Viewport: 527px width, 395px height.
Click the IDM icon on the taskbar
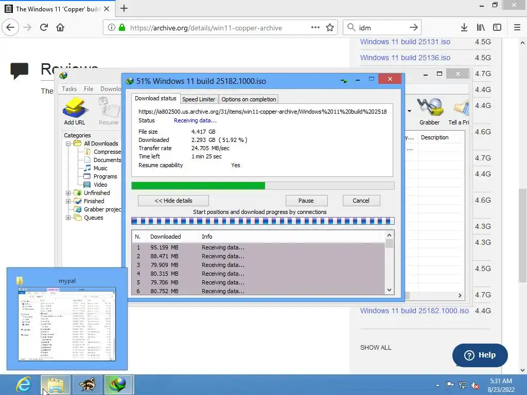118,385
